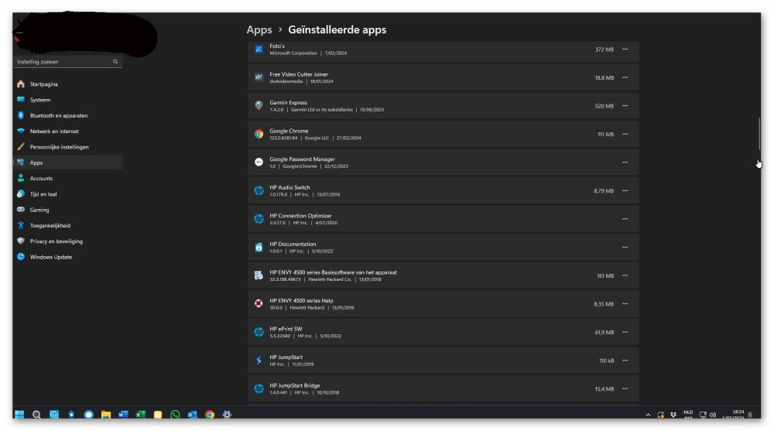Click the Instelling zoeken search field
774x431 pixels.
(62, 62)
